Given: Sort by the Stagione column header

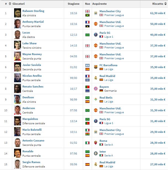Looking at the screenshot, I should pos(73,4).
